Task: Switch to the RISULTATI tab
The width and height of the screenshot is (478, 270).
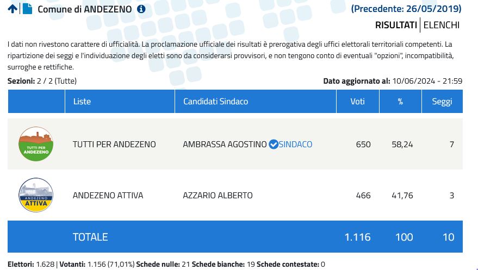Action: tap(395, 25)
